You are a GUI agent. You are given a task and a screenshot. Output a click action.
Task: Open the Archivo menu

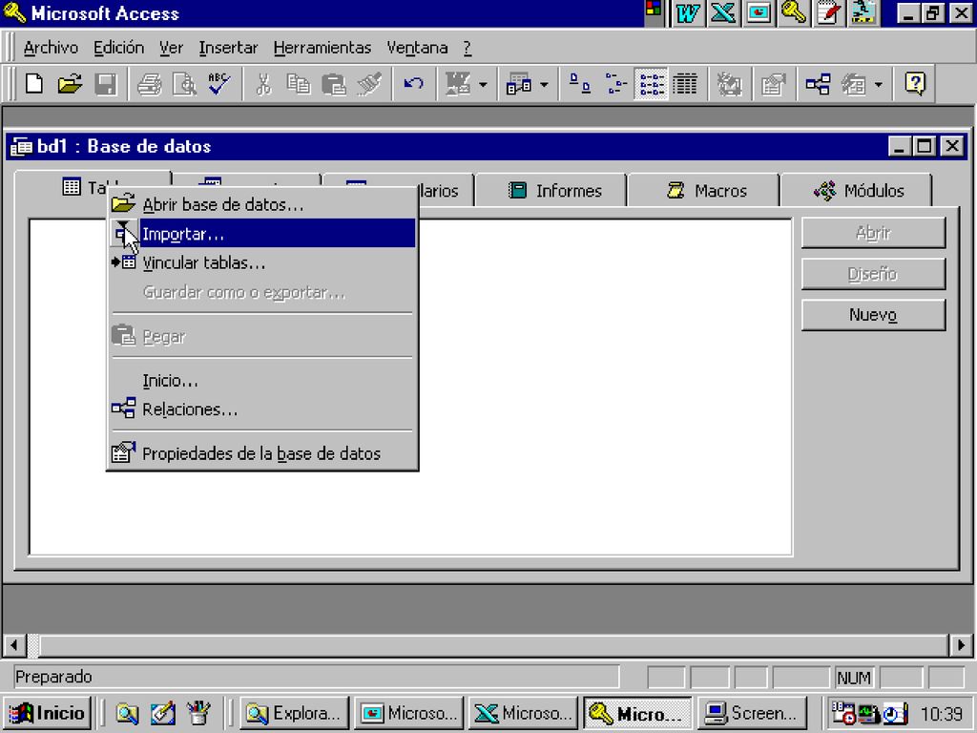(52, 48)
